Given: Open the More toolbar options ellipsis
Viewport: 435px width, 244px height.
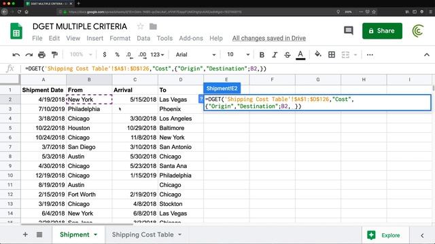Looking at the screenshot, I should (370, 55).
